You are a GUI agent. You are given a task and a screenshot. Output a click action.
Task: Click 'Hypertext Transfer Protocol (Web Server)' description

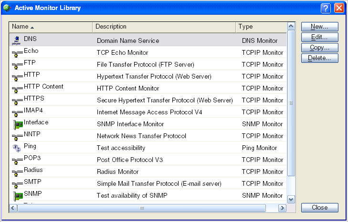[x=154, y=77]
